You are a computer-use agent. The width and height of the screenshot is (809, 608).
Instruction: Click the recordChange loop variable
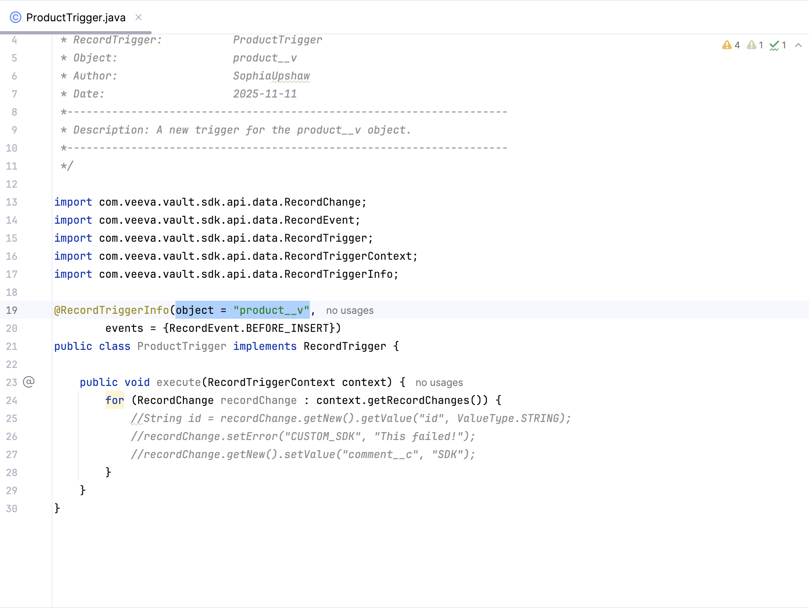click(259, 400)
